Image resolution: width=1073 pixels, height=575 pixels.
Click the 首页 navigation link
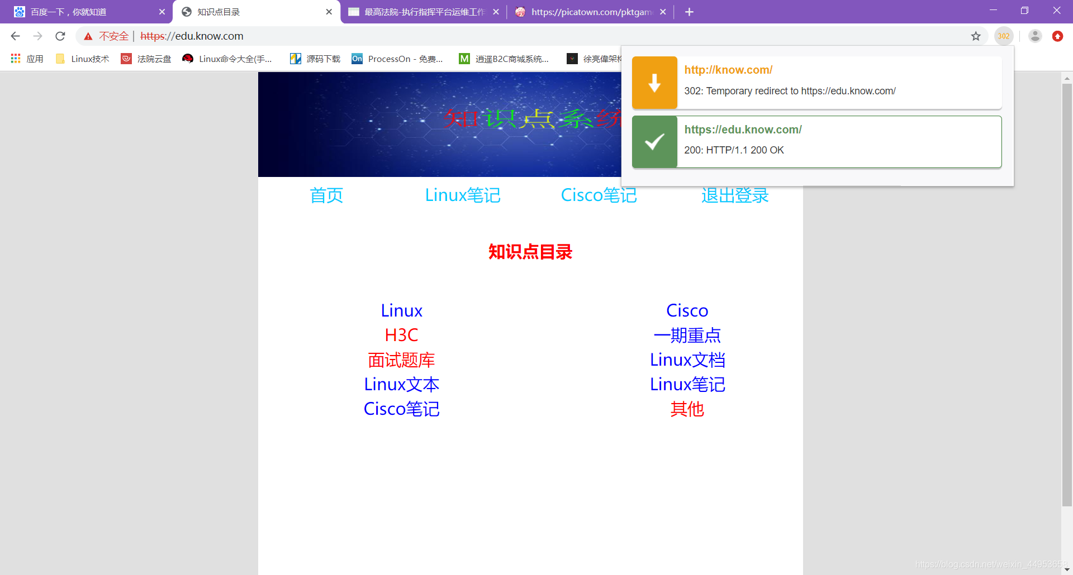click(326, 195)
